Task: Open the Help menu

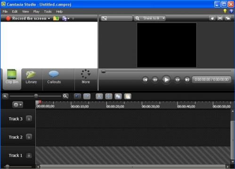Action: coord(59,12)
